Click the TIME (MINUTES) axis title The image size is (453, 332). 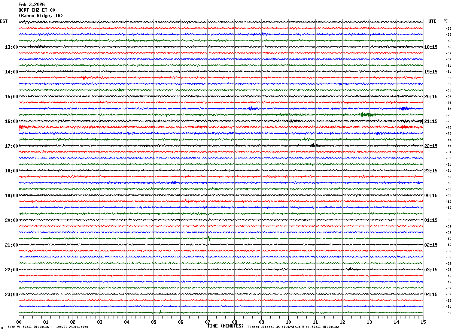click(x=225, y=326)
